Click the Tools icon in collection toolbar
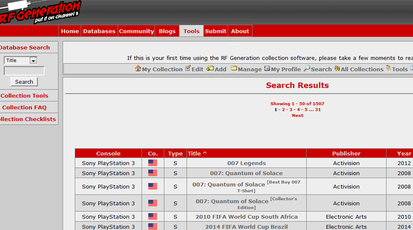 pyautogui.click(x=389, y=68)
